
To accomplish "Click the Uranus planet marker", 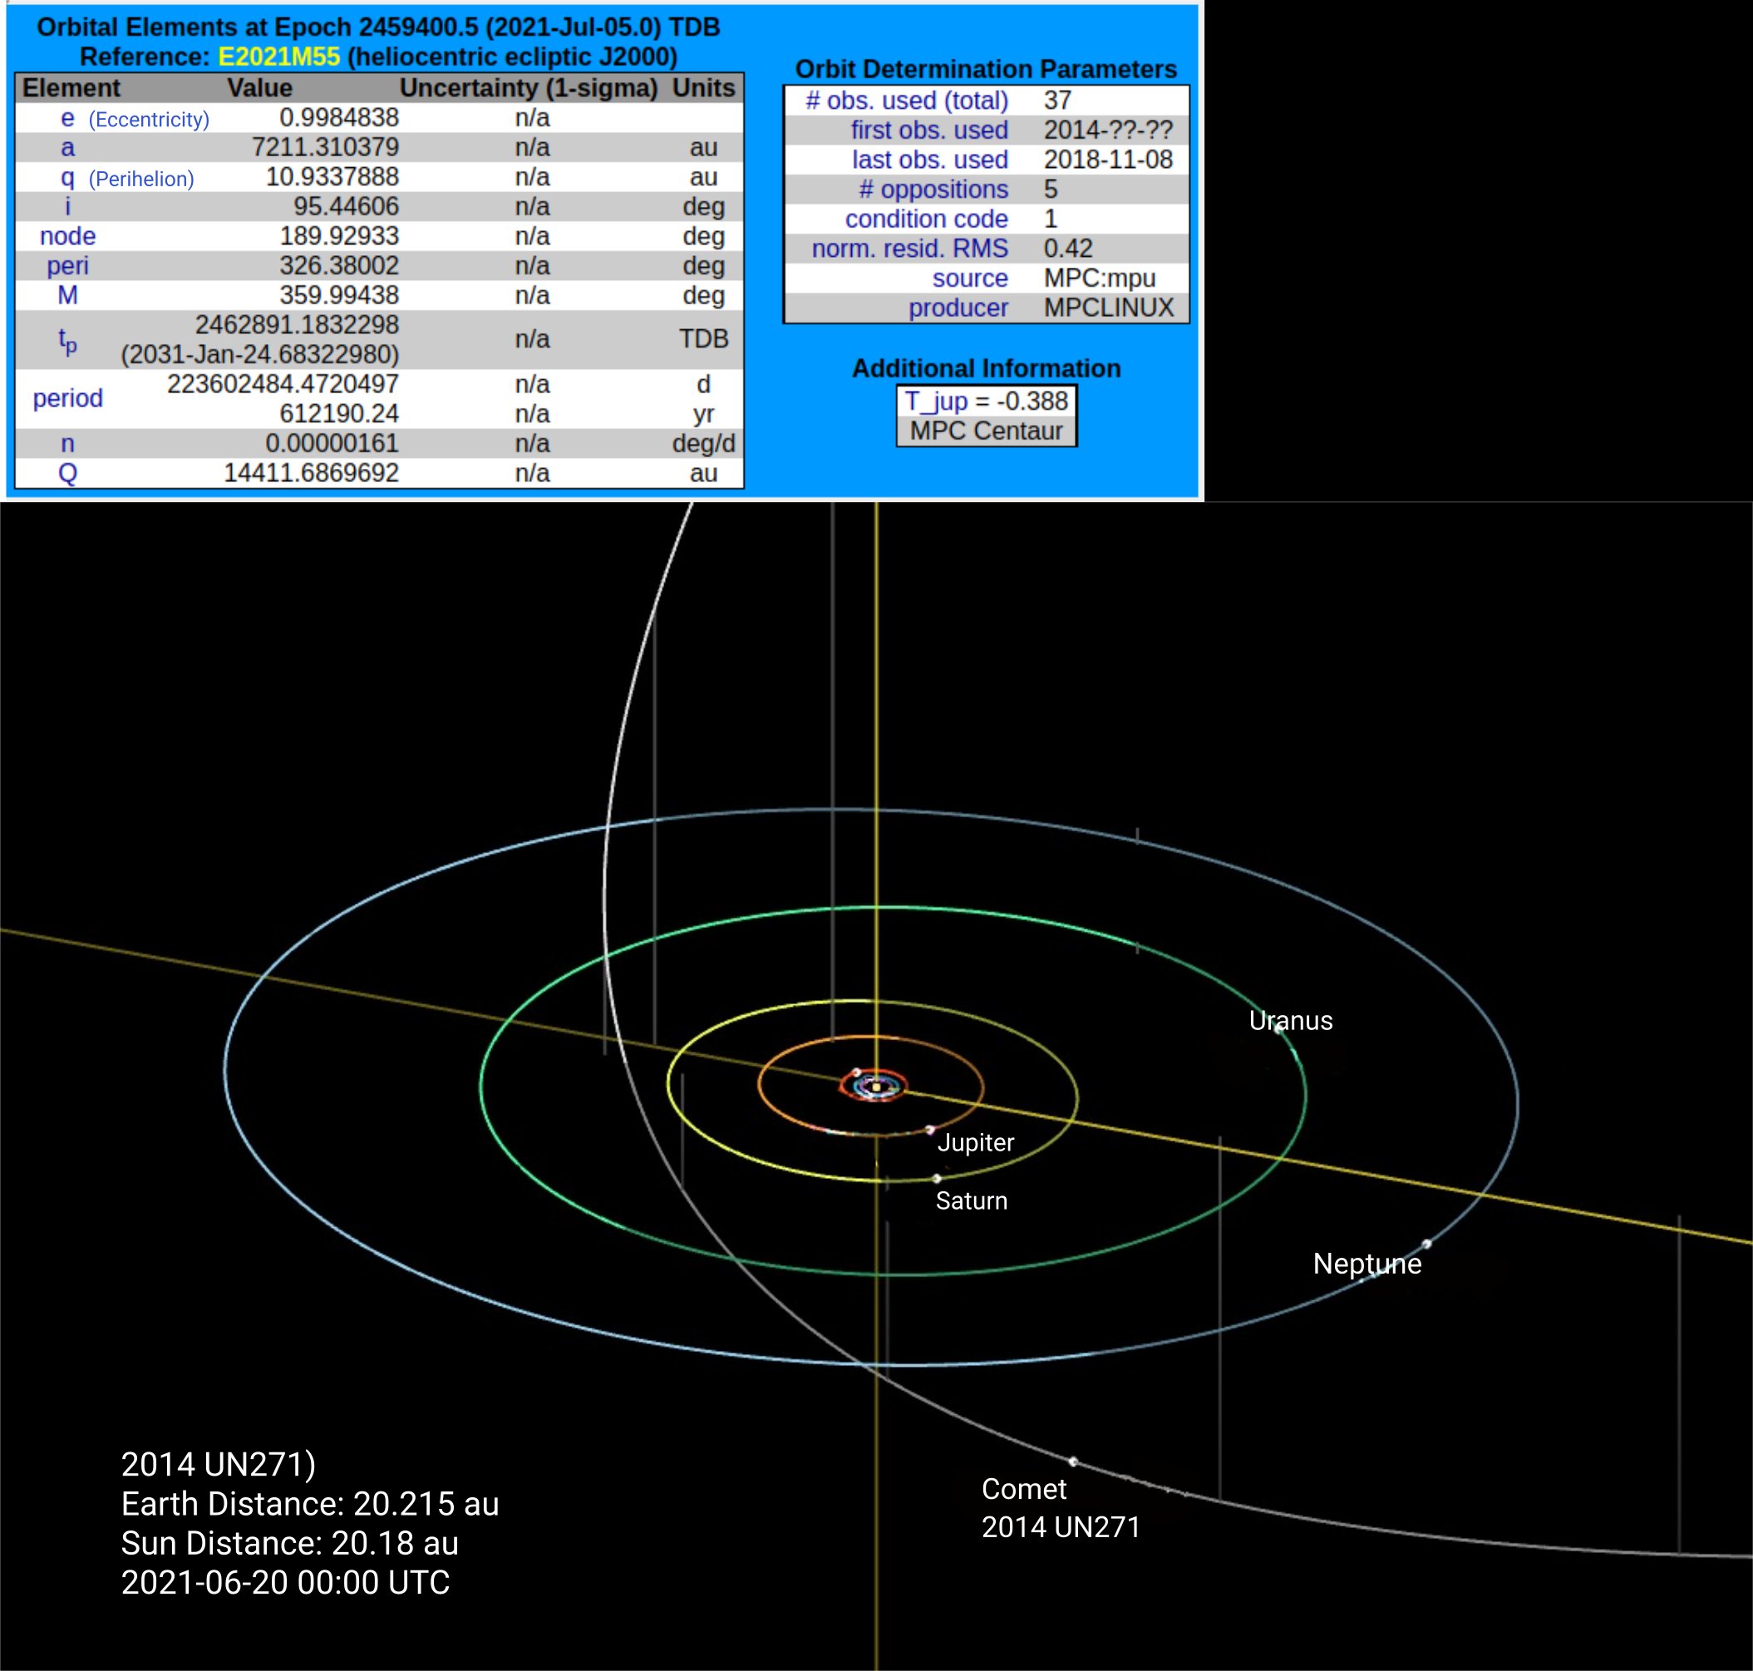I will 1279,1029.
